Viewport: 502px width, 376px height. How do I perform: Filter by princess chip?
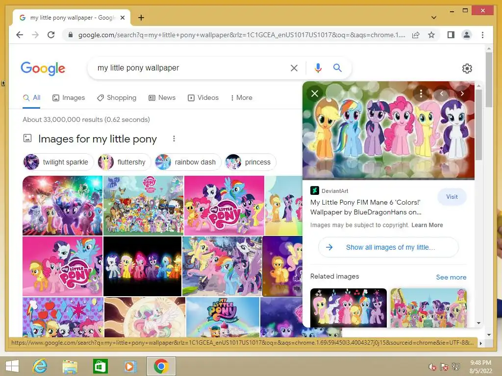(x=250, y=162)
